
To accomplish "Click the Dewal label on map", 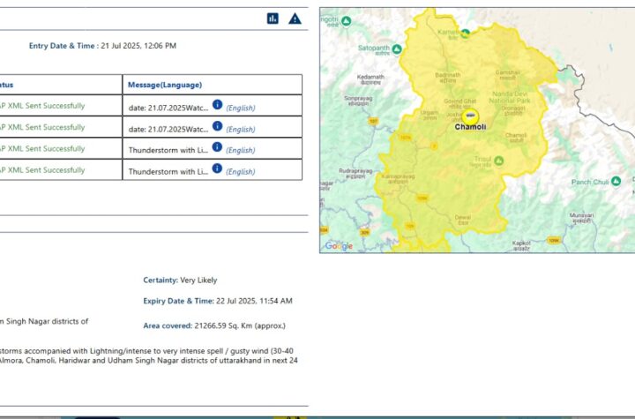I will pos(462,220).
